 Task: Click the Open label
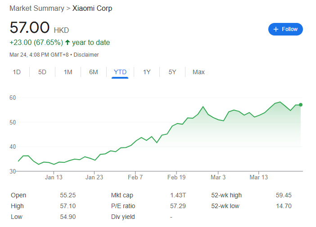point(18,195)
